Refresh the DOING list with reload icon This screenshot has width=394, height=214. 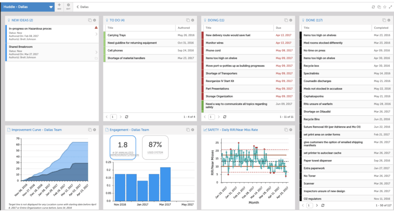pos(224,117)
